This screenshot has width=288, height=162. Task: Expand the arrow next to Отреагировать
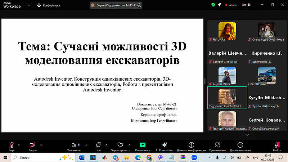129,145
